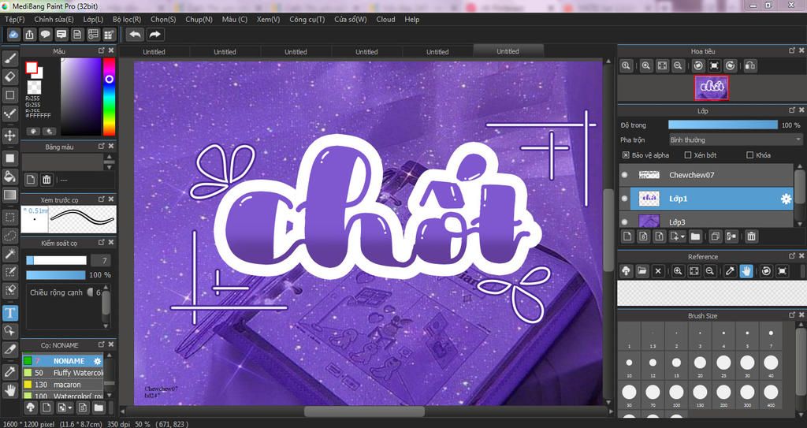Open the Tệp(F) menu
Screen dimensions: 807x428
tap(14, 19)
